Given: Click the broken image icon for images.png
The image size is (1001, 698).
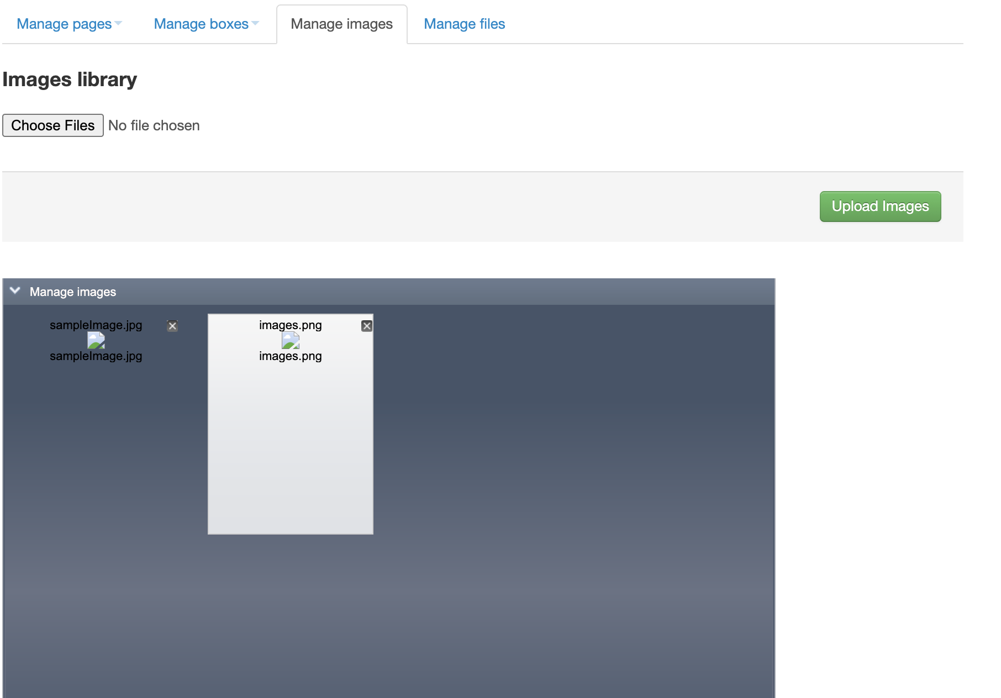Looking at the screenshot, I should (x=291, y=341).
